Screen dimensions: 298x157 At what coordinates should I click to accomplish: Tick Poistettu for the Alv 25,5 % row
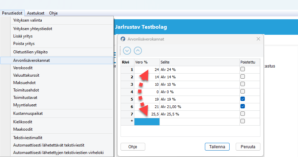point(242,114)
